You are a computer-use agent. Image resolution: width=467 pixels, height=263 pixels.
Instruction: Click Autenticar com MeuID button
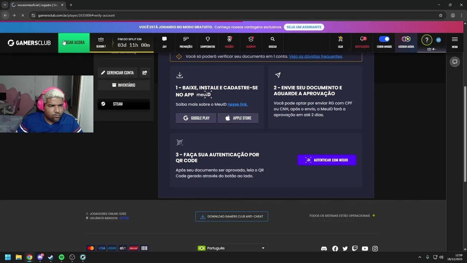327,160
